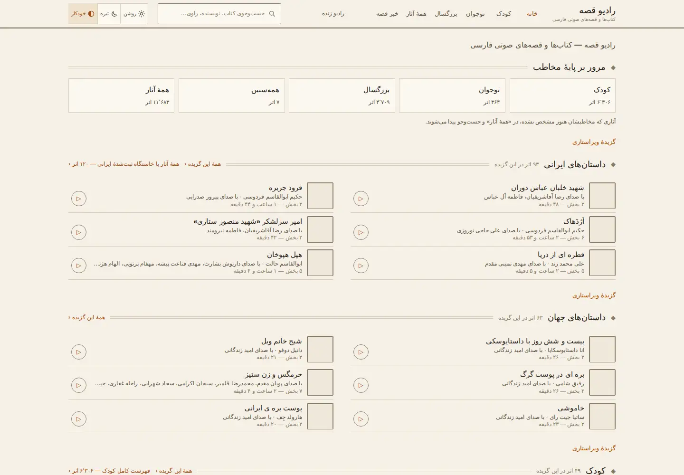684x475 pixels.
Task: Click the search magnifier icon
Action: pos(272,14)
